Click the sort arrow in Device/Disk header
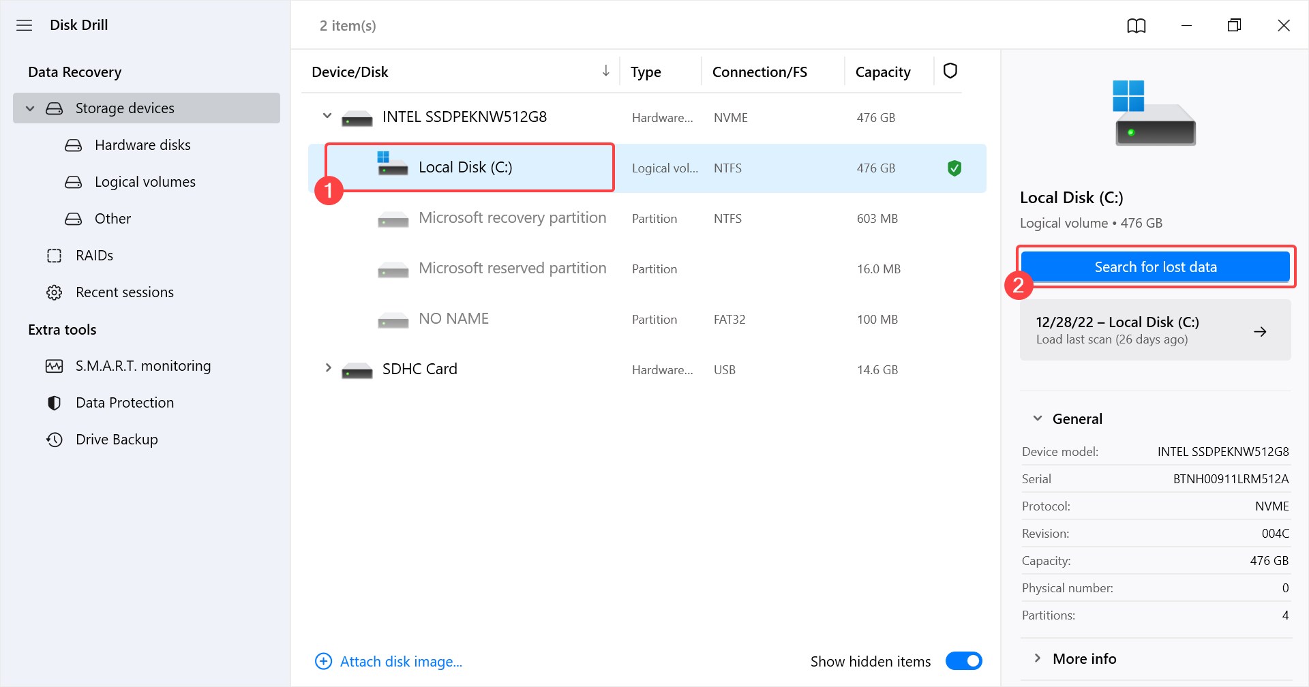This screenshot has height=687, width=1309. pos(605,71)
